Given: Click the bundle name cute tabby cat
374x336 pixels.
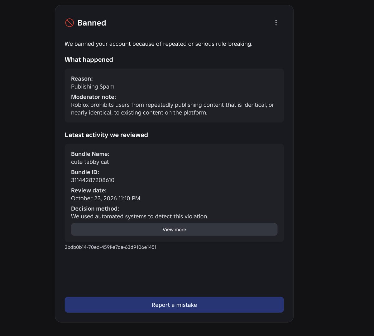Looking at the screenshot, I should [x=90, y=162].
